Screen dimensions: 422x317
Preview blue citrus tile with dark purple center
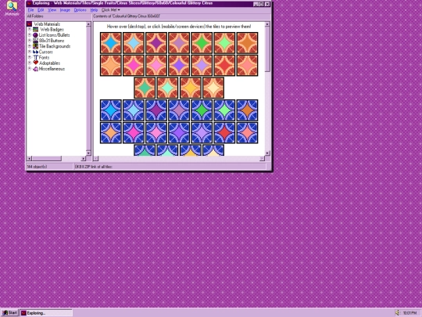156,110
